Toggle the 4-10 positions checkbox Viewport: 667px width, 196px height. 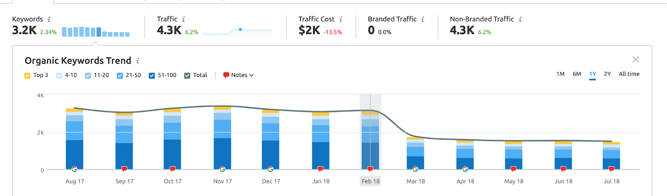click(59, 75)
